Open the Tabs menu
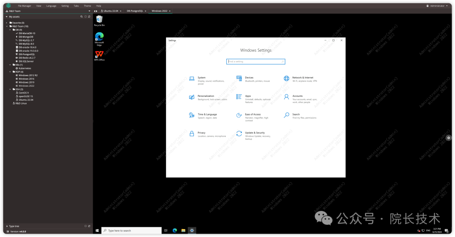This screenshot has width=455, height=237. (x=76, y=6)
